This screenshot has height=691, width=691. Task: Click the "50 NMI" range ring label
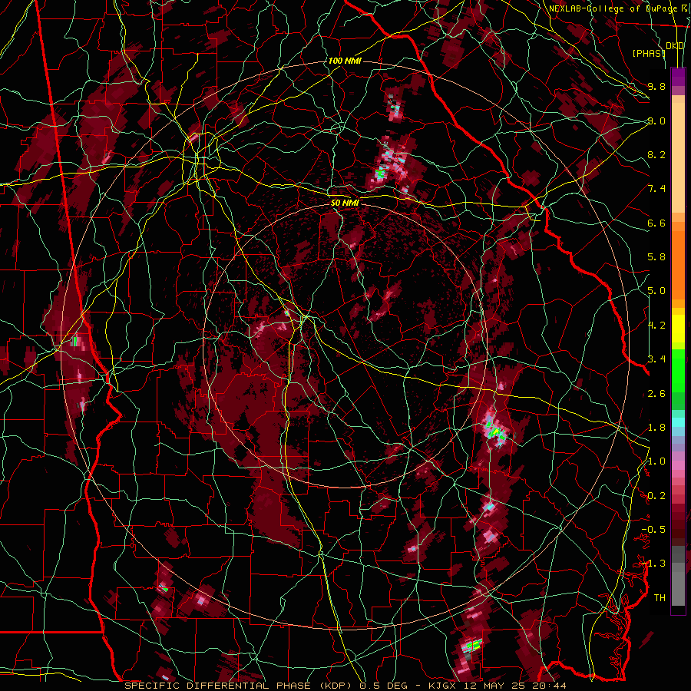(345, 203)
